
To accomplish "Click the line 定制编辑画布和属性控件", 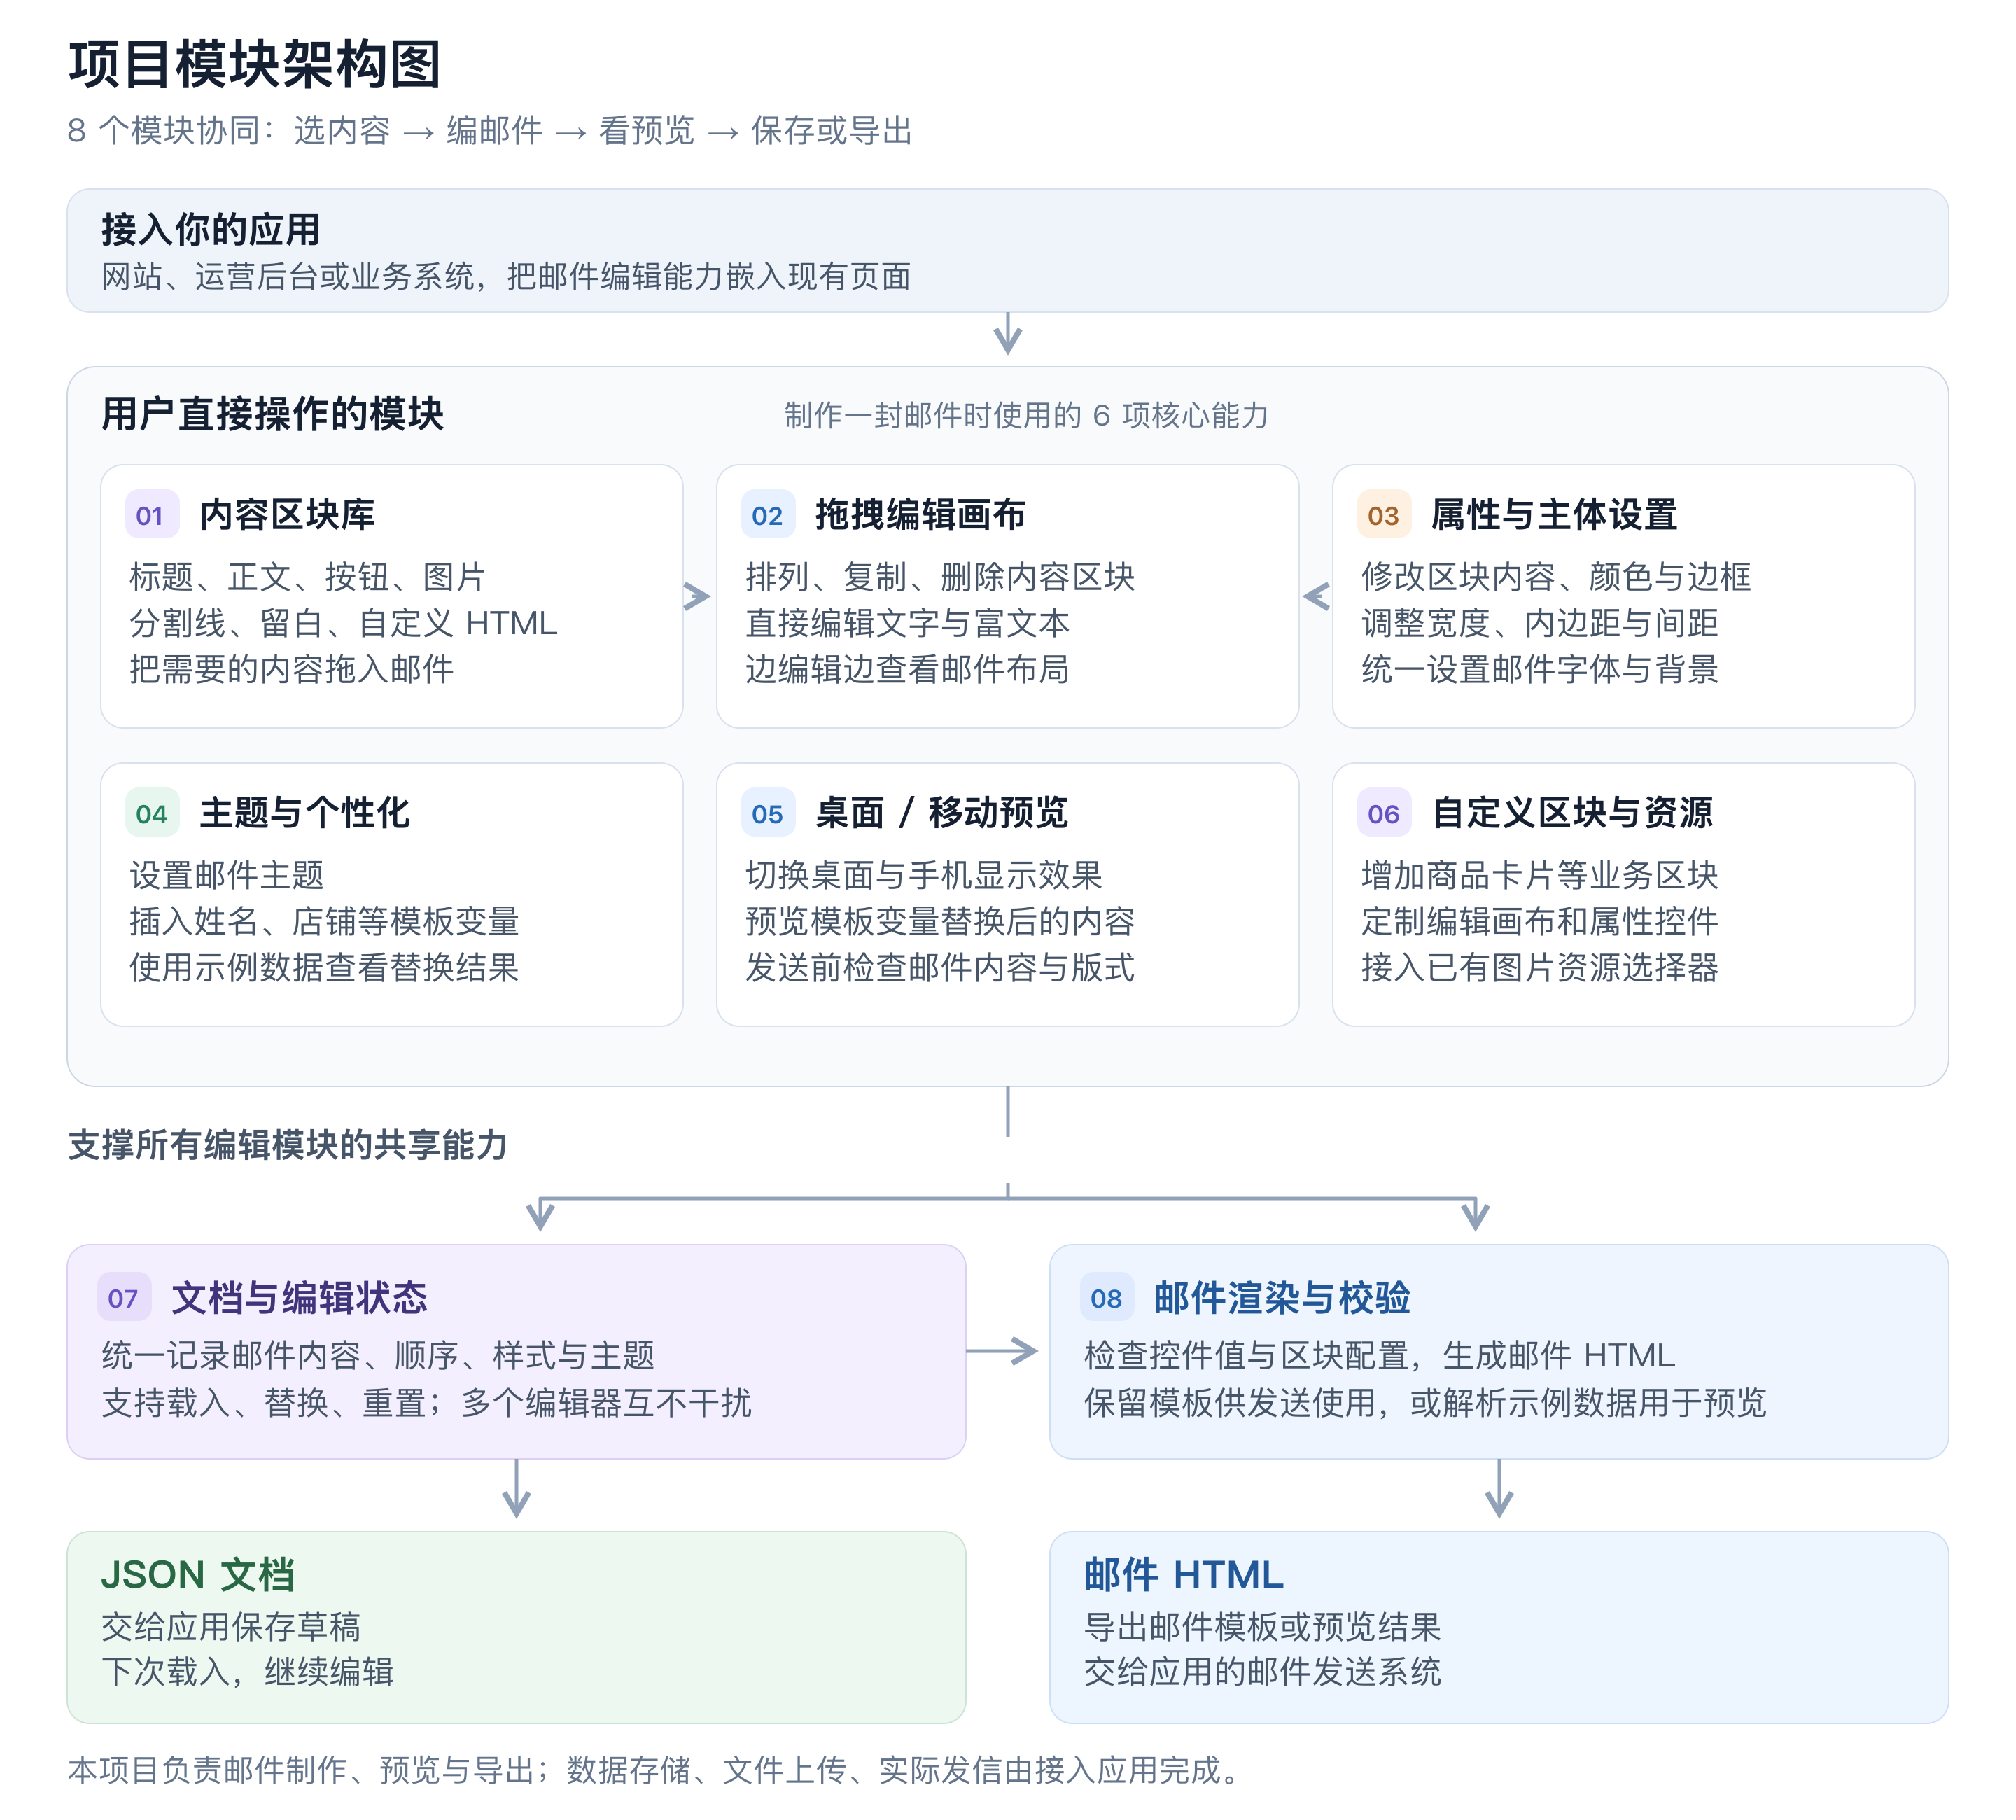I will tap(1540, 921).
